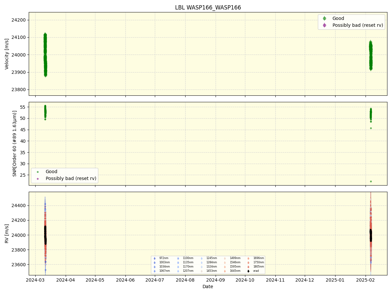
Task: Click the 972nm legend marker
Action: [x=155, y=258]
